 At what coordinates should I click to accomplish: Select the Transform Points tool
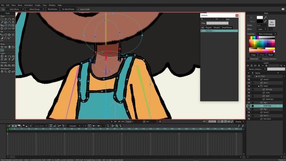(x=6, y=19)
